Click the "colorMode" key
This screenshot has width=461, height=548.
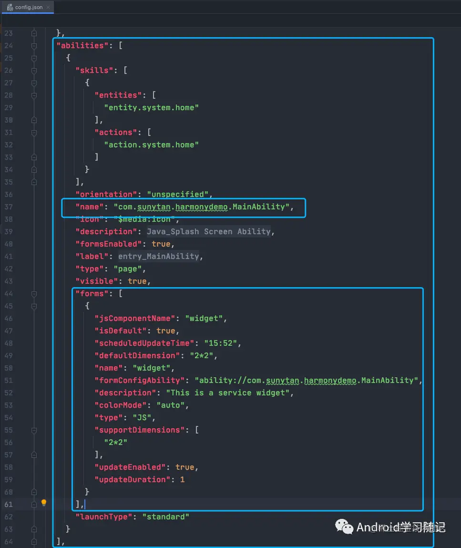121,405
